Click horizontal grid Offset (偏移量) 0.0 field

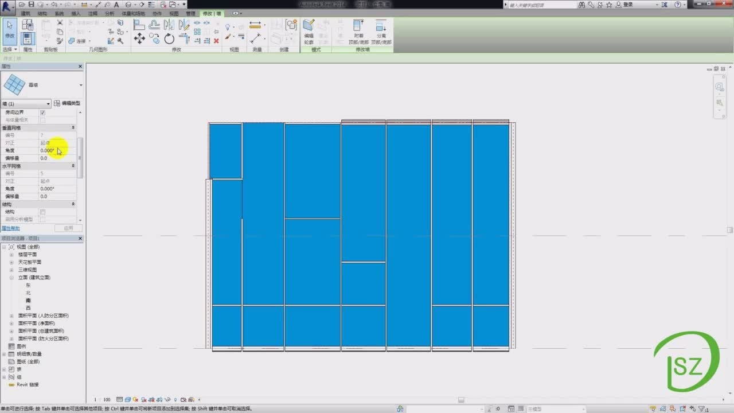point(57,196)
